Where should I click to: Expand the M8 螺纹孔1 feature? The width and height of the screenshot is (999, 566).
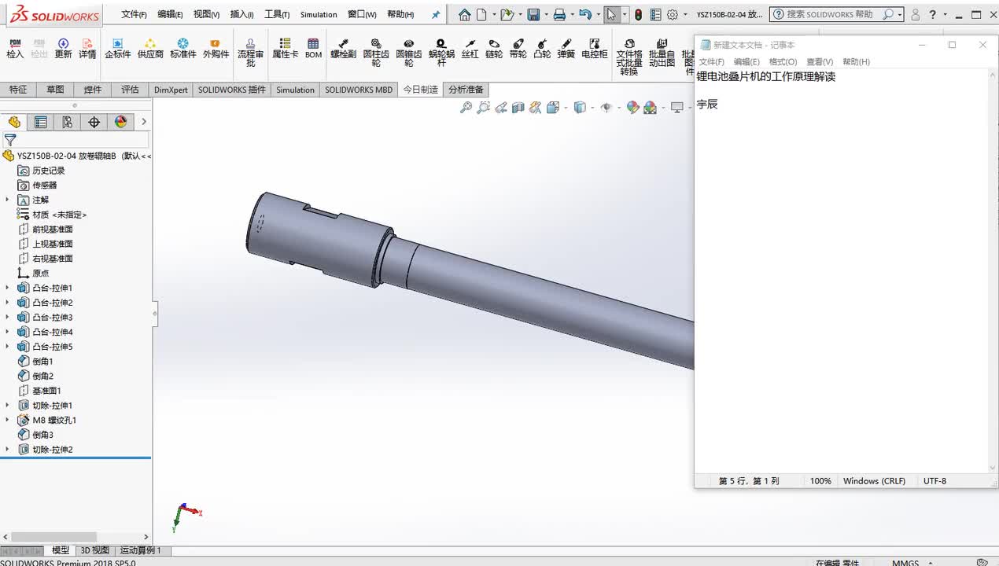(x=8, y=421)
